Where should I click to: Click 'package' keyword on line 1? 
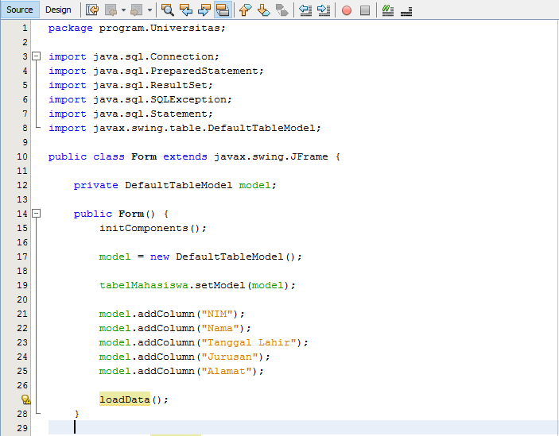pyautogui.click(x=70, y=28)
